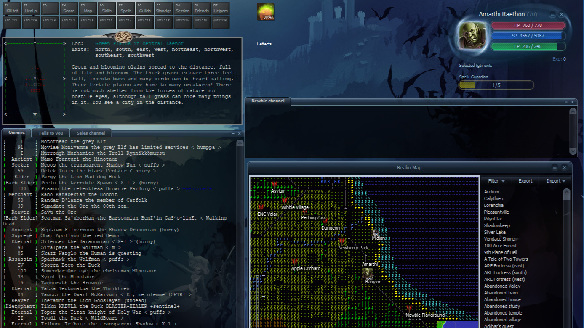This screenshot has width=584, height=328.
Task: Open the Filter dropdown in Realm Map
Action: coord(496,181)
